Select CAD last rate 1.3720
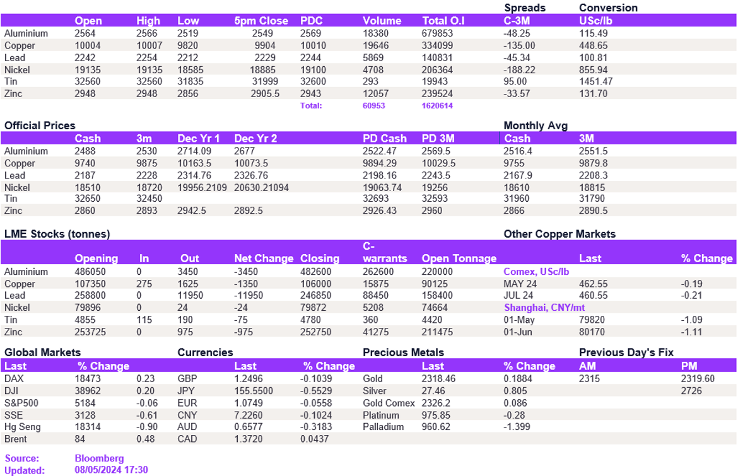Viewport: 738px width, 476px height. click(249, 439)
